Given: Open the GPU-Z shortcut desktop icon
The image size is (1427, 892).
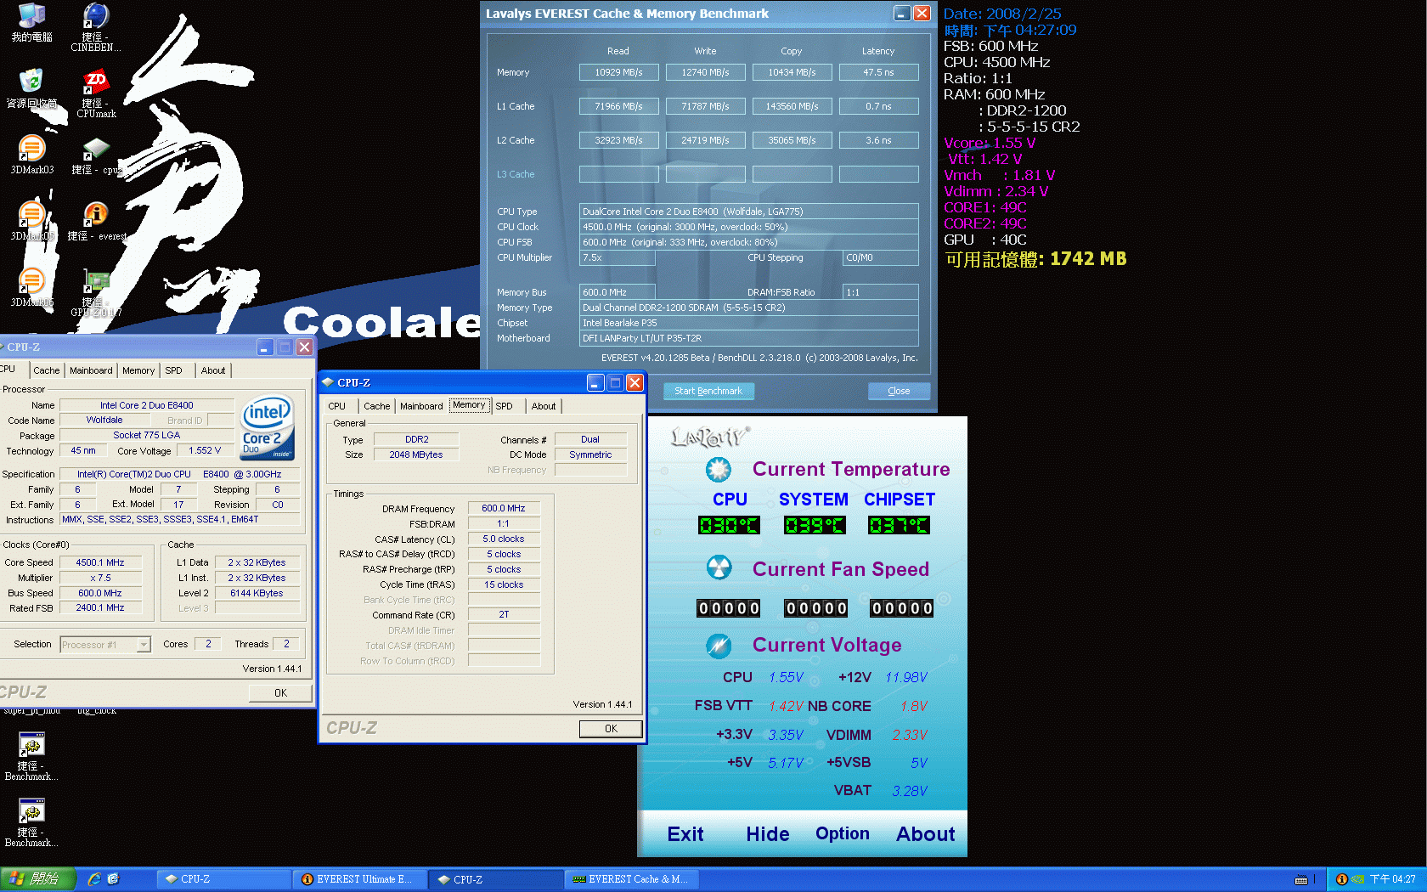Looking at the screenshot, I should coord(96,291).
